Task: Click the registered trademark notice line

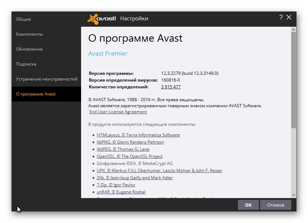Action: tap(175, 106)
